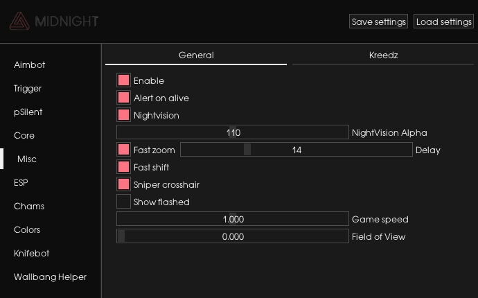Screen dimensions: 478x298
Task: Open the Aimbot section in sidebar
Action: [29, 64]
